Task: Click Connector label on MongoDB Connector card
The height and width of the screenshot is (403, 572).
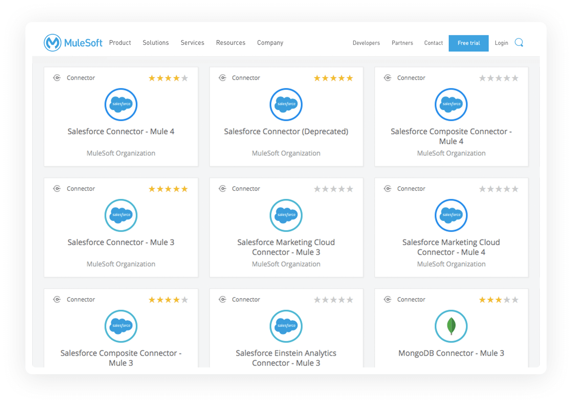Action: [x=411, y=299]
